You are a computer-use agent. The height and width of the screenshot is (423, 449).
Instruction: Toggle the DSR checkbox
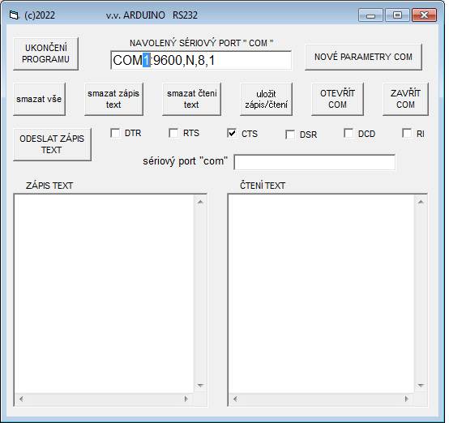[290, 135]
